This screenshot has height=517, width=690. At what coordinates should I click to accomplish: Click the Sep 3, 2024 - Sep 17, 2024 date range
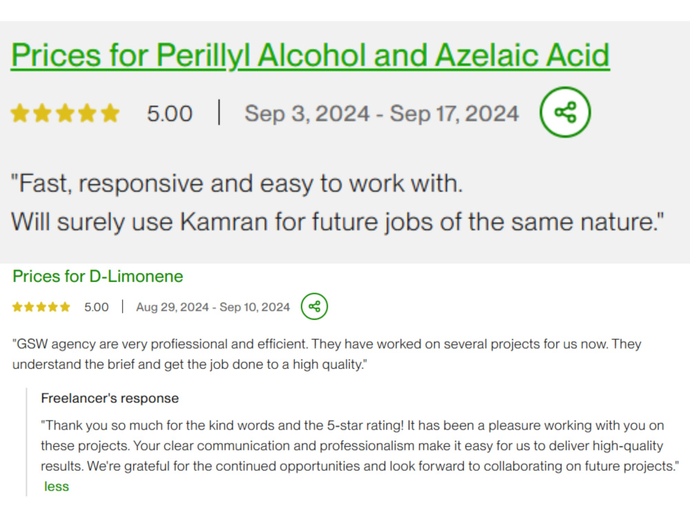point(382,114)
